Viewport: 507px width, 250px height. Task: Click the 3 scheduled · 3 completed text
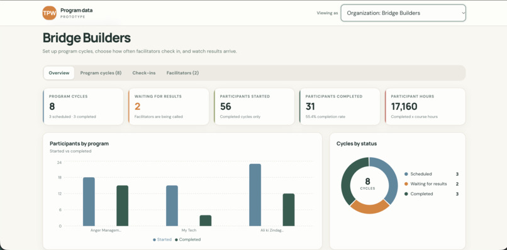pyautogui.click(x=72, y=117)
